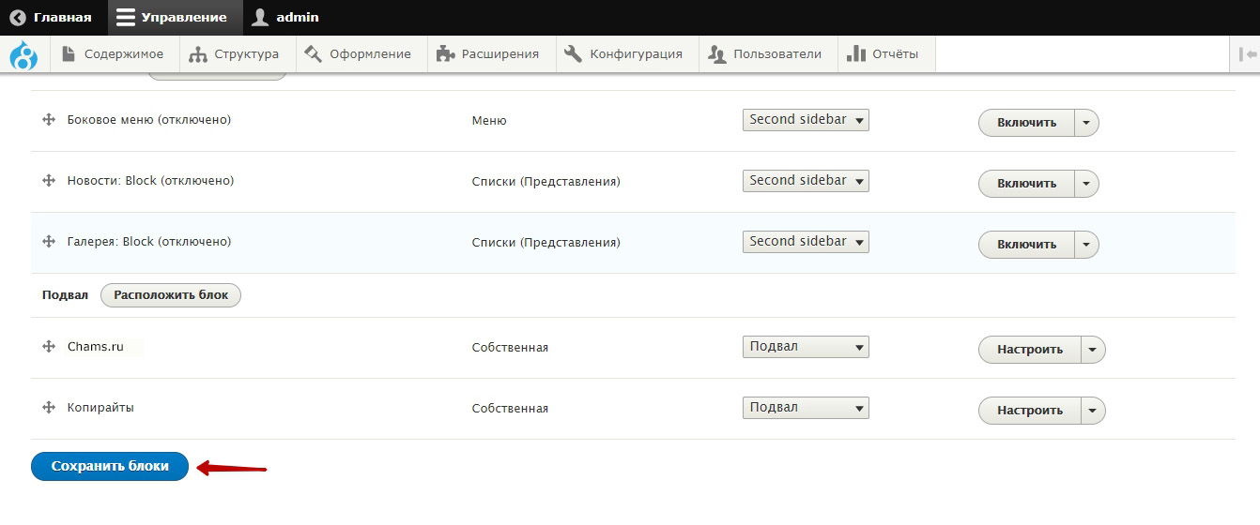Image resolution: width=1260 pixels, height=525 pixels.
Task: Click the toolbar orientation toggle icon
Action: (1248, 54)
